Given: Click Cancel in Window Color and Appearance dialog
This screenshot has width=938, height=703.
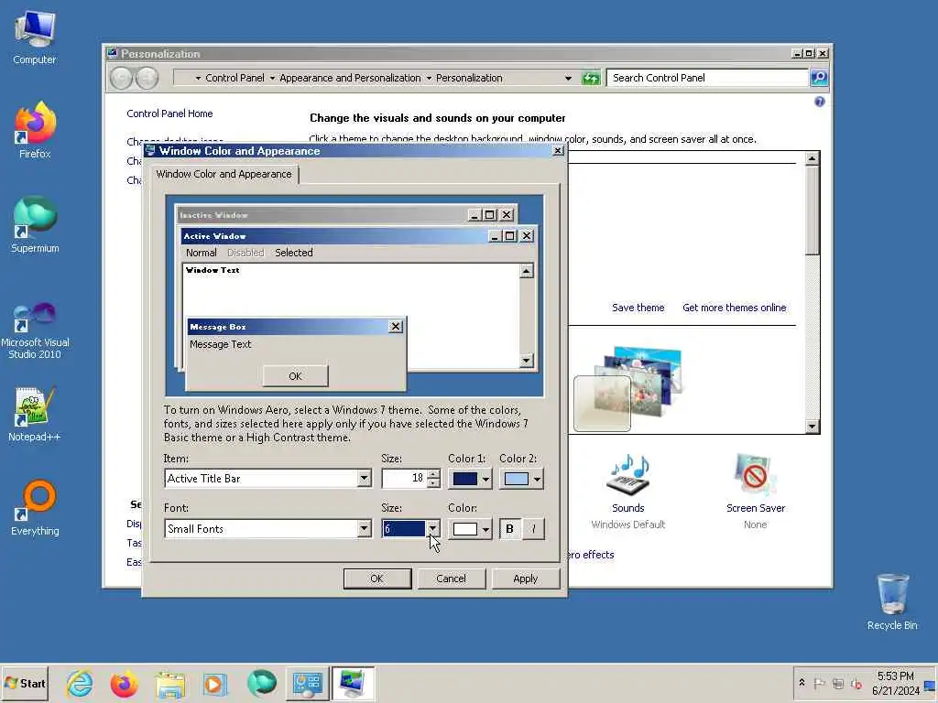Looking at the screenshot, I should tap(451, 579).
